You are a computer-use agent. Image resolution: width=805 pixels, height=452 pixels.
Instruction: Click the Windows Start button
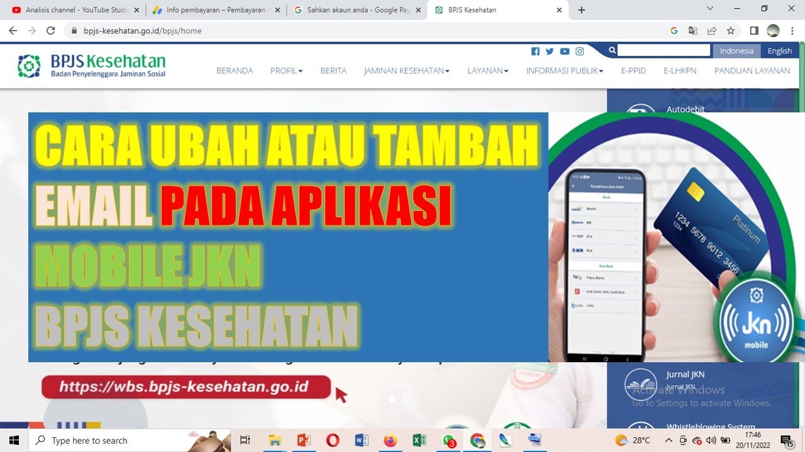tap(14, 440)
